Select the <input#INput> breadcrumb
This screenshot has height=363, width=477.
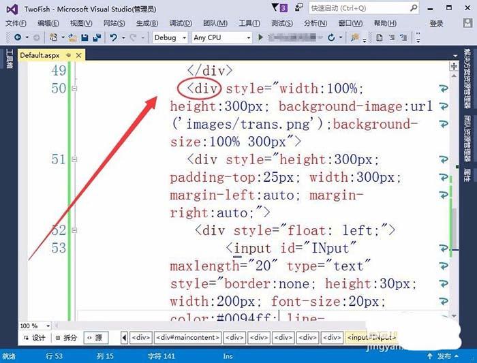[371, 338]
